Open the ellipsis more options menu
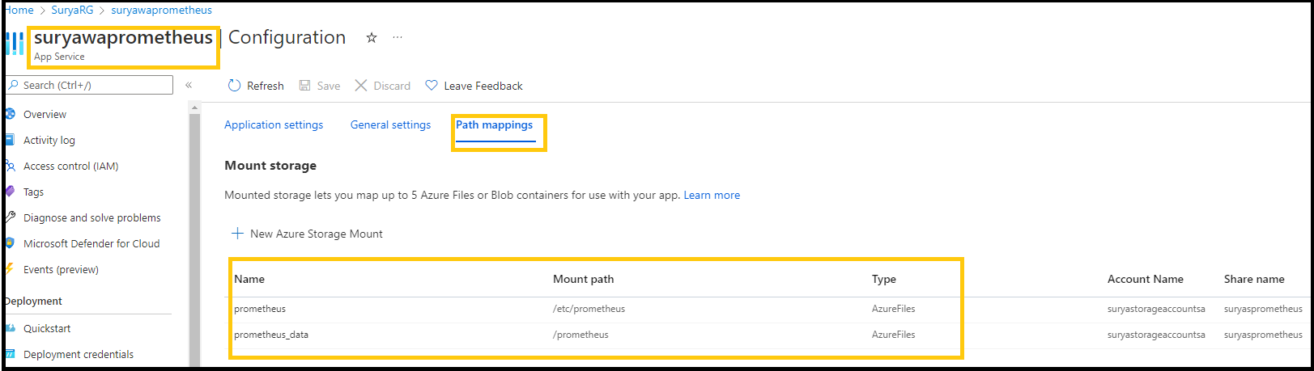Screen dimensions: 1314x371 pyautogui.click(x=398, y=37)
